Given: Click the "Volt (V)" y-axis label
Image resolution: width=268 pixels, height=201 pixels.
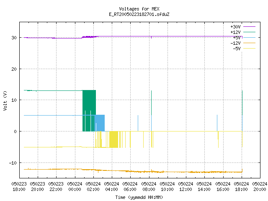Looking at the screenshot, I should pos(5,100).
